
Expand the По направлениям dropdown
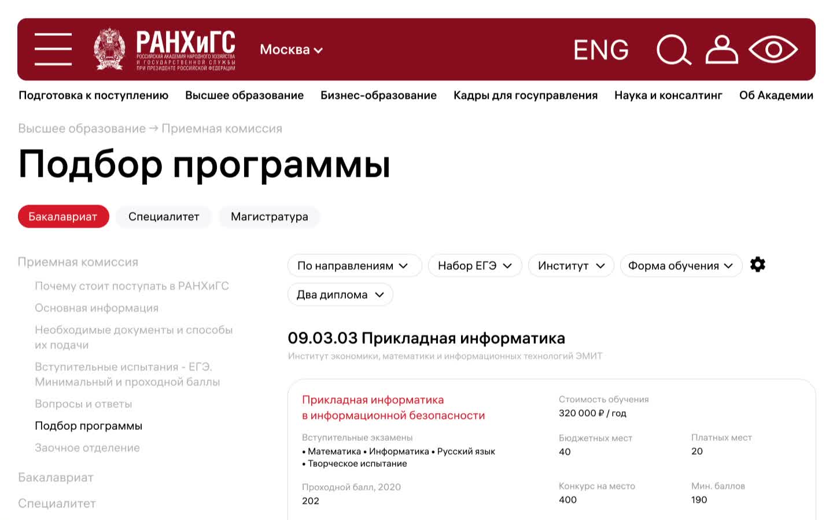tap(354, 266)
